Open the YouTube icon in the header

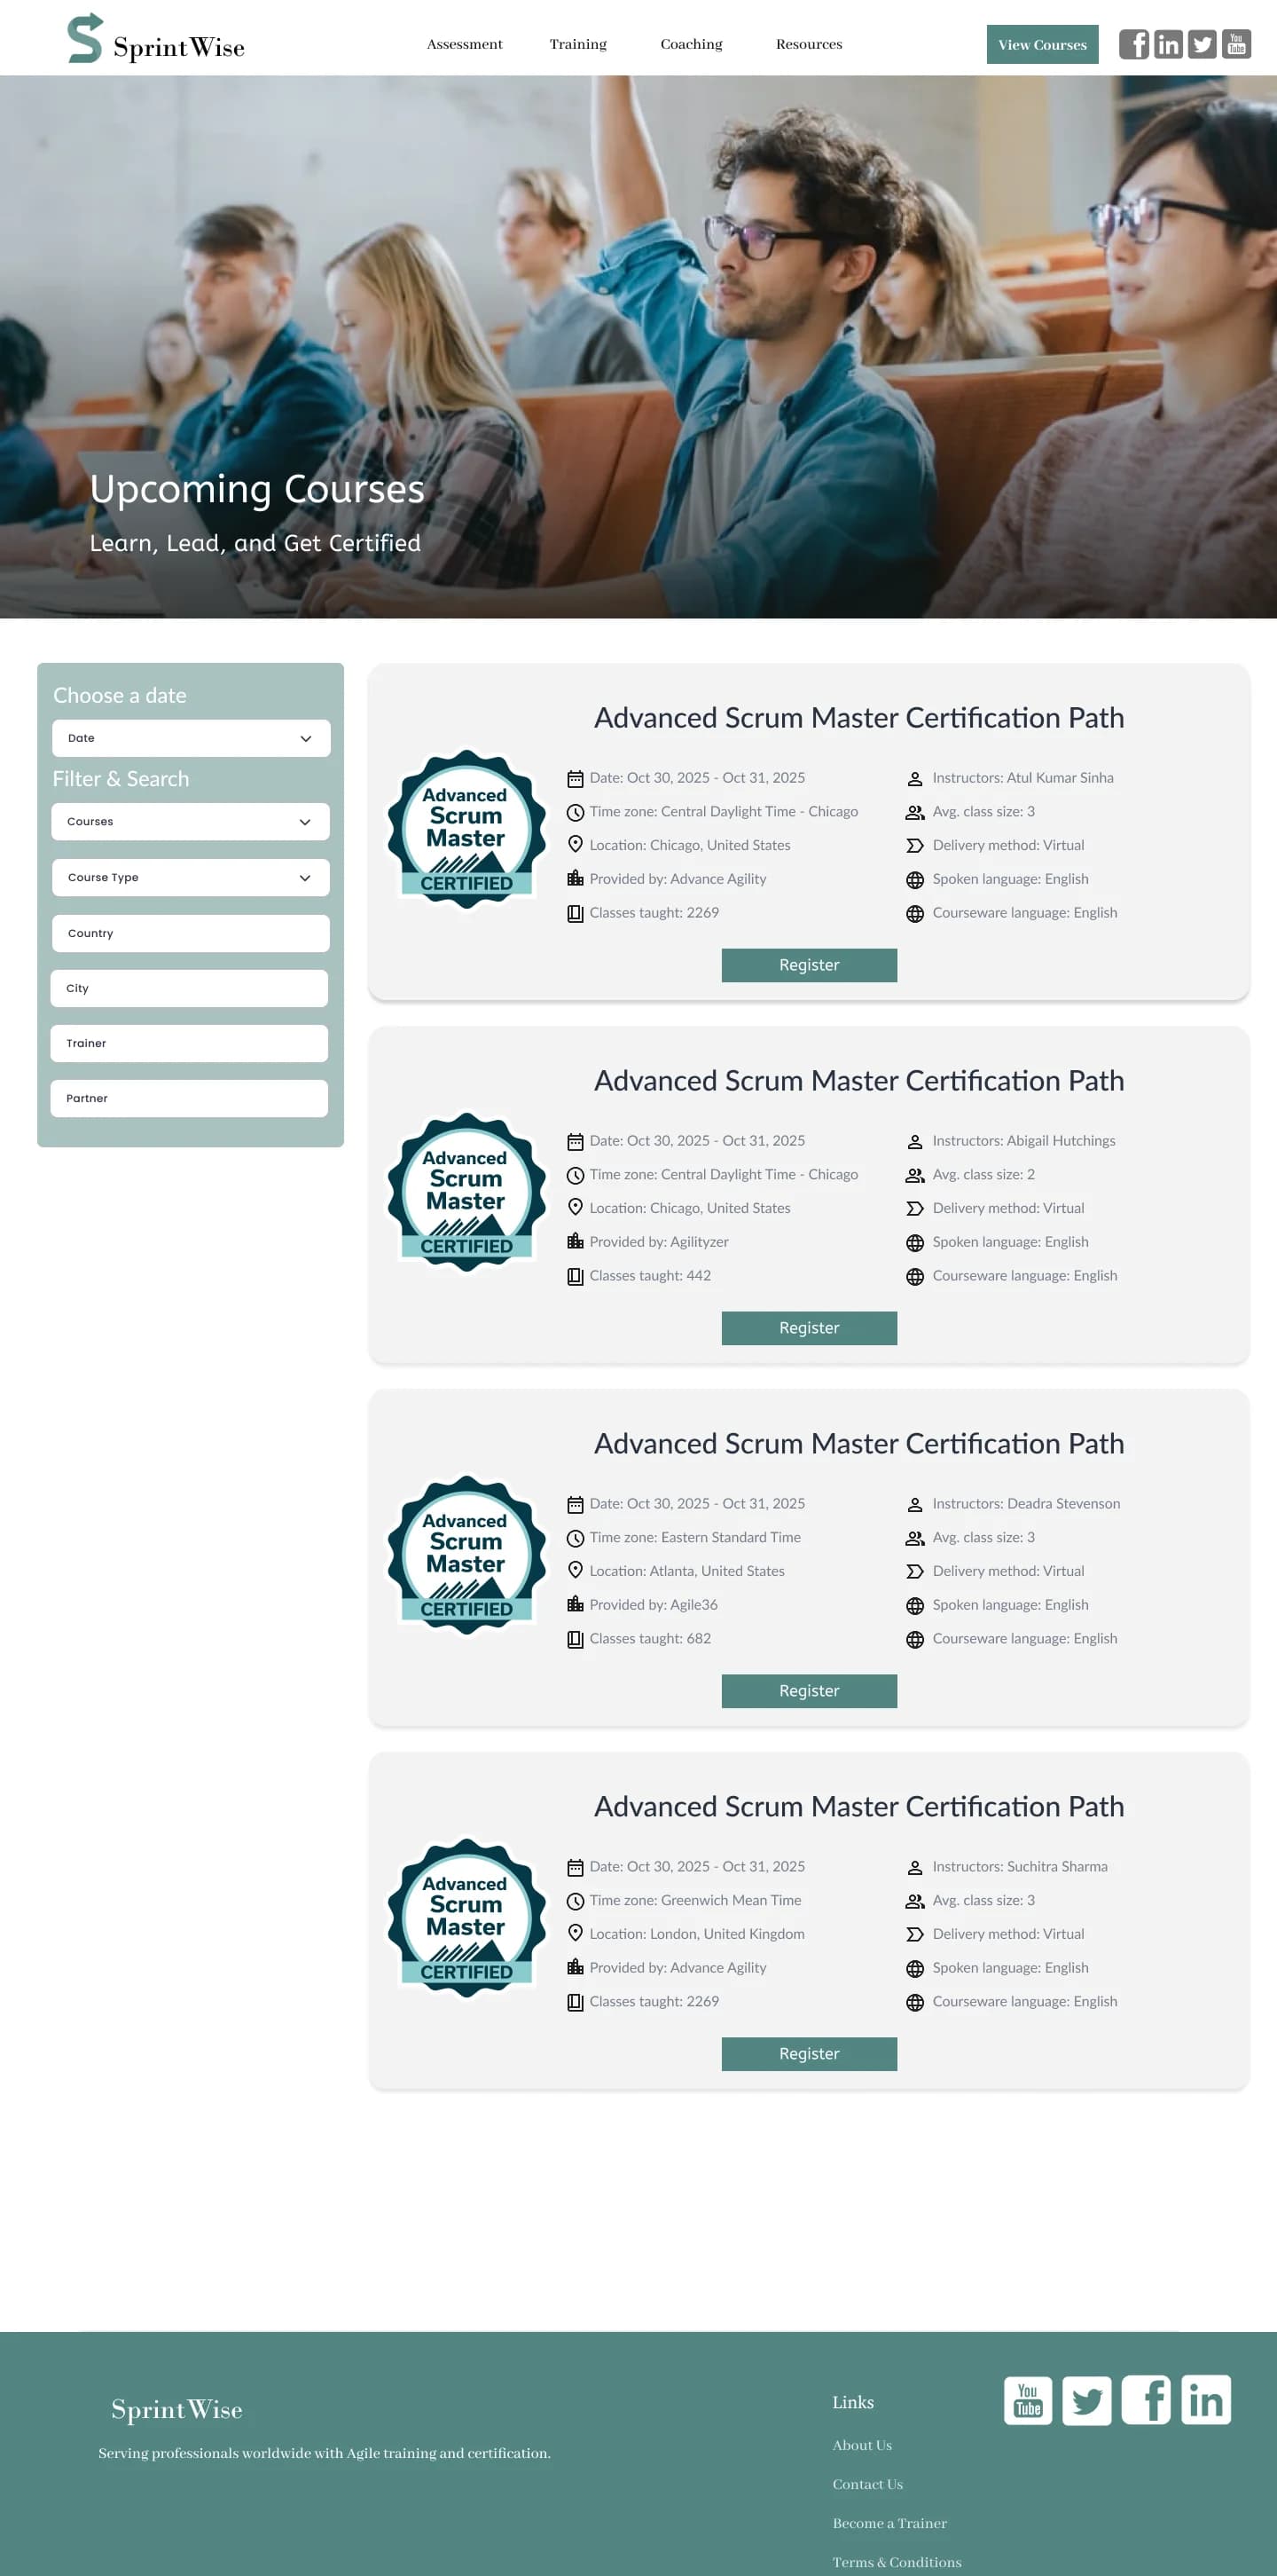[1236, 44]
